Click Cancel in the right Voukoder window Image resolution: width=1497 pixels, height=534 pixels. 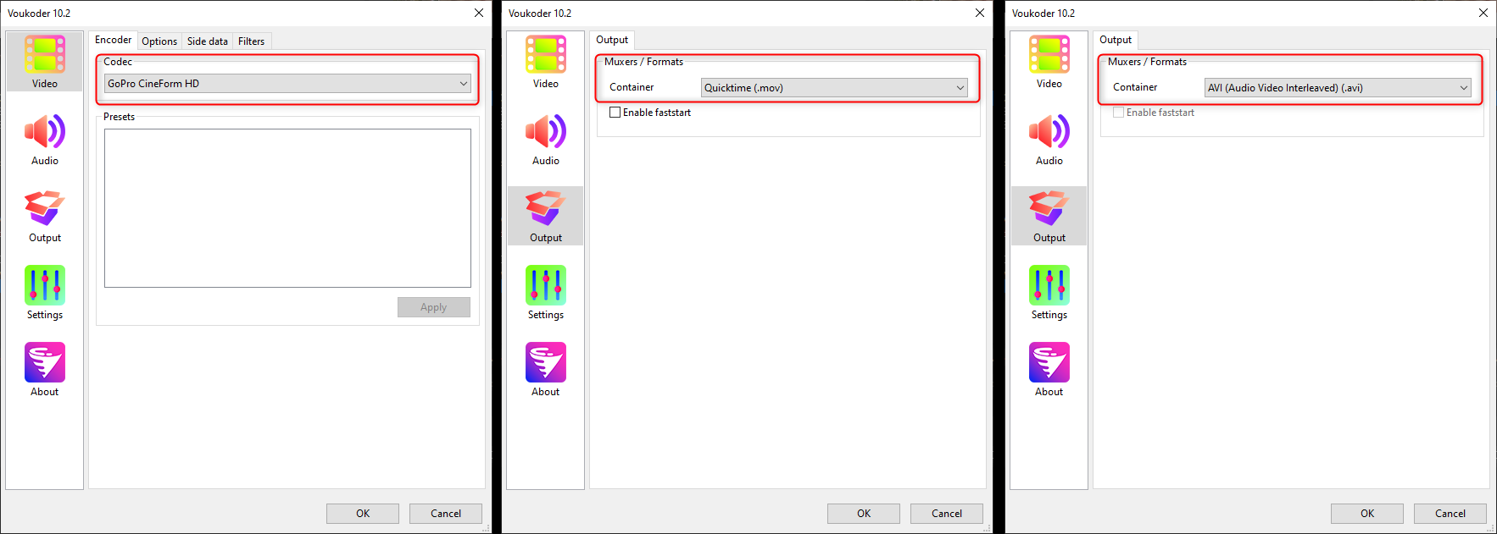click(x=1450, y=514)
